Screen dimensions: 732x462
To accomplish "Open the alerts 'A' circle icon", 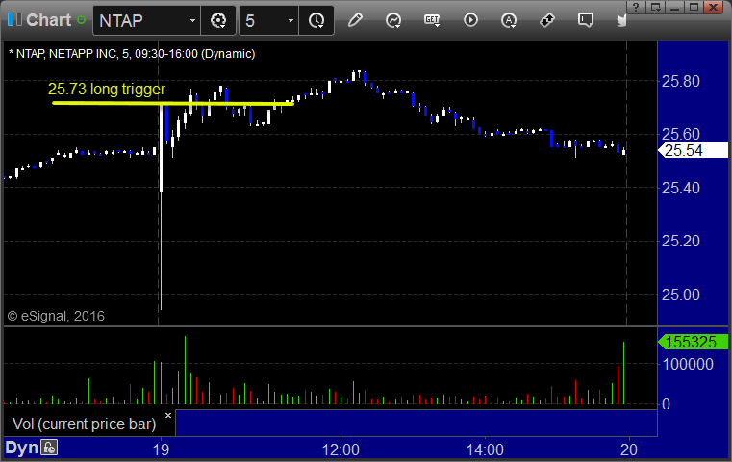I will pos(509,20).
